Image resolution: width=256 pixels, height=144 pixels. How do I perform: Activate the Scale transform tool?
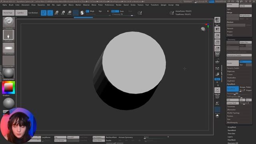pyautogui.click(x=63, y=13)
